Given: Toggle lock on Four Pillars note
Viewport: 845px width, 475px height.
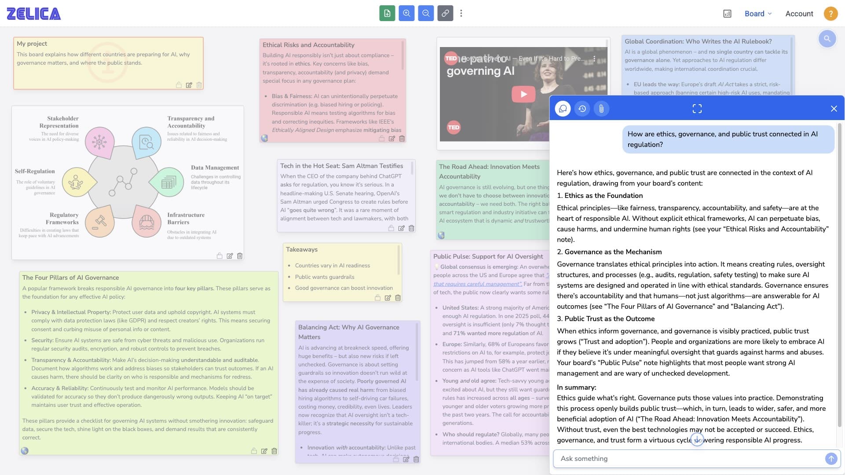Looking at the screenshot, I should pos(254,451).
